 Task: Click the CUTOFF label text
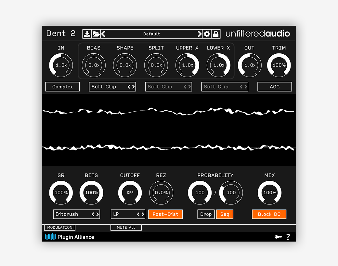130,175
